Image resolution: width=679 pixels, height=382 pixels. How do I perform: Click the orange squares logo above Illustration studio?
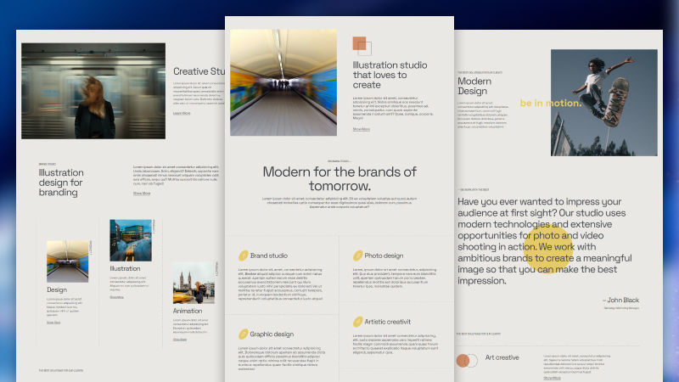(362, 47)
